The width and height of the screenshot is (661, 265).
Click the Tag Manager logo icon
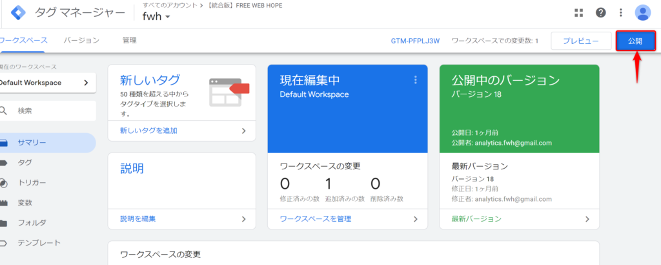click(18, 13)
